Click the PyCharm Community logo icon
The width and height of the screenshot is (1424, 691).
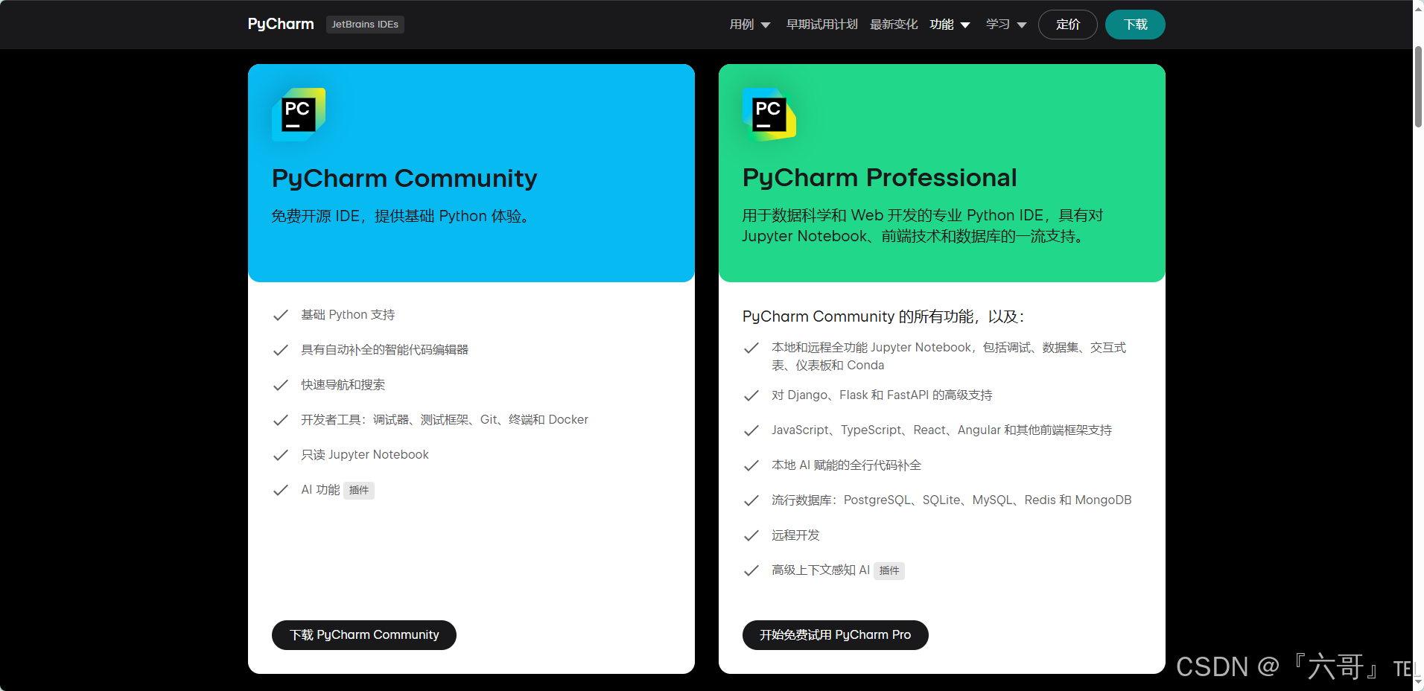(299, 115)
